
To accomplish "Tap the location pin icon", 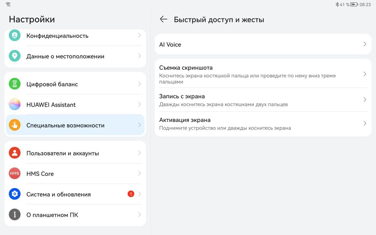I will pyautogui.click(x=15, y=56).
